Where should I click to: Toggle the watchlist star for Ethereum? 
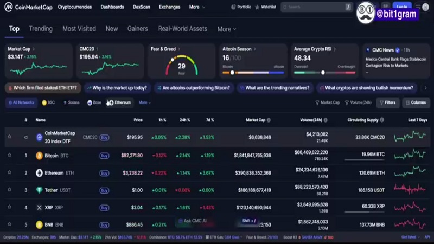[9, 173]
